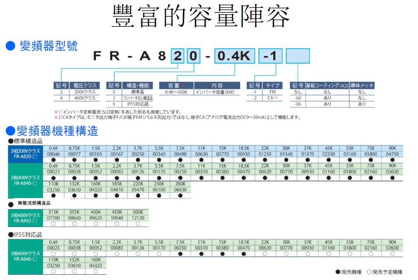
Task: Select the 電圧クラス table header
Action: 85,85
